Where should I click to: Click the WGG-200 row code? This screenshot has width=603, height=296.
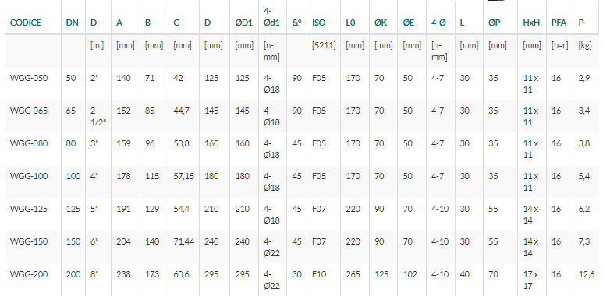click(x=29, y=274)
